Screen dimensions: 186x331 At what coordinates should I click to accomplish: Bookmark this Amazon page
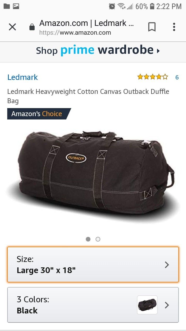tap(152, 27)
